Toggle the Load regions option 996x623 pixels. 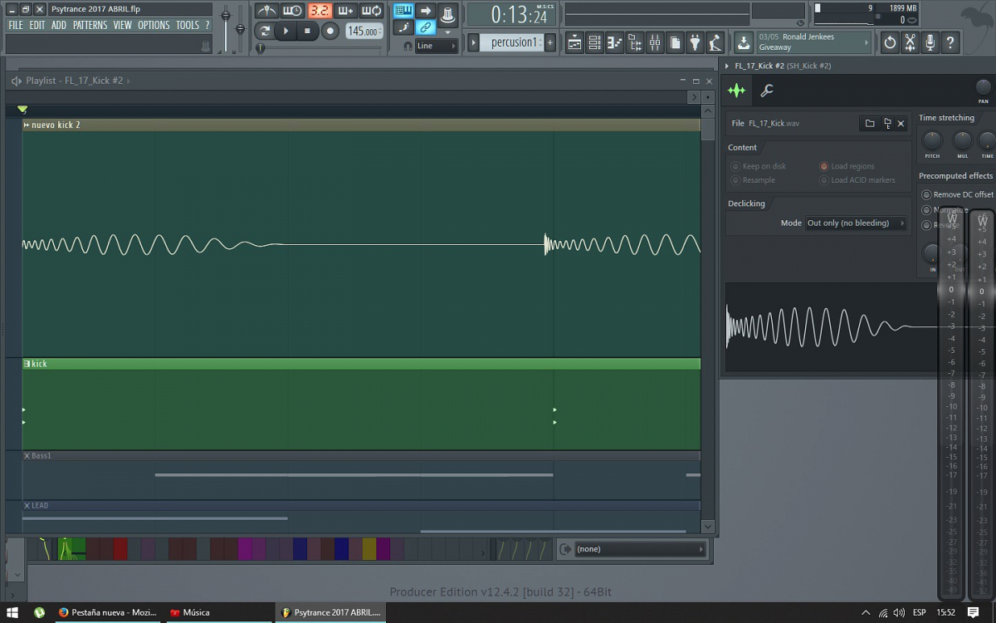(x=824, y=166)
